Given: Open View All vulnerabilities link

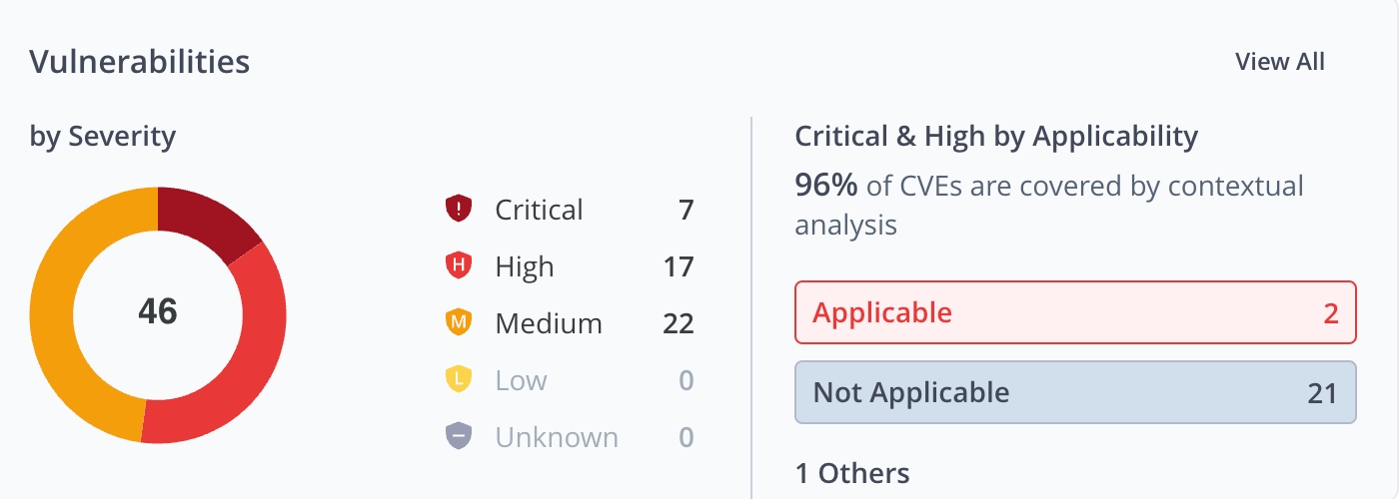Looking at the screenshot, I should (1279, 62).
